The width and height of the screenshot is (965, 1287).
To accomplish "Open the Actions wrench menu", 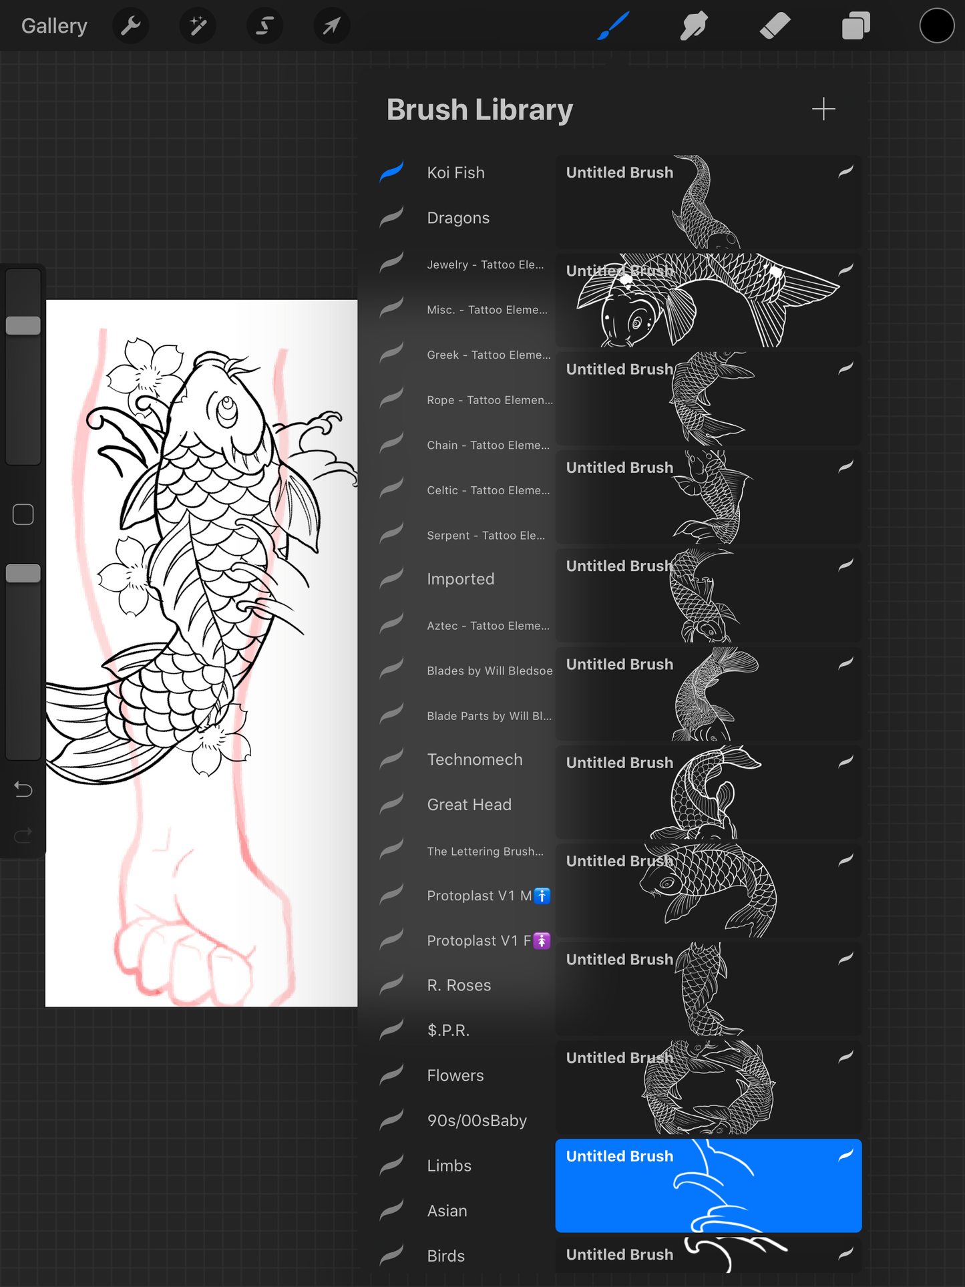I will click(x=131, y=26).
